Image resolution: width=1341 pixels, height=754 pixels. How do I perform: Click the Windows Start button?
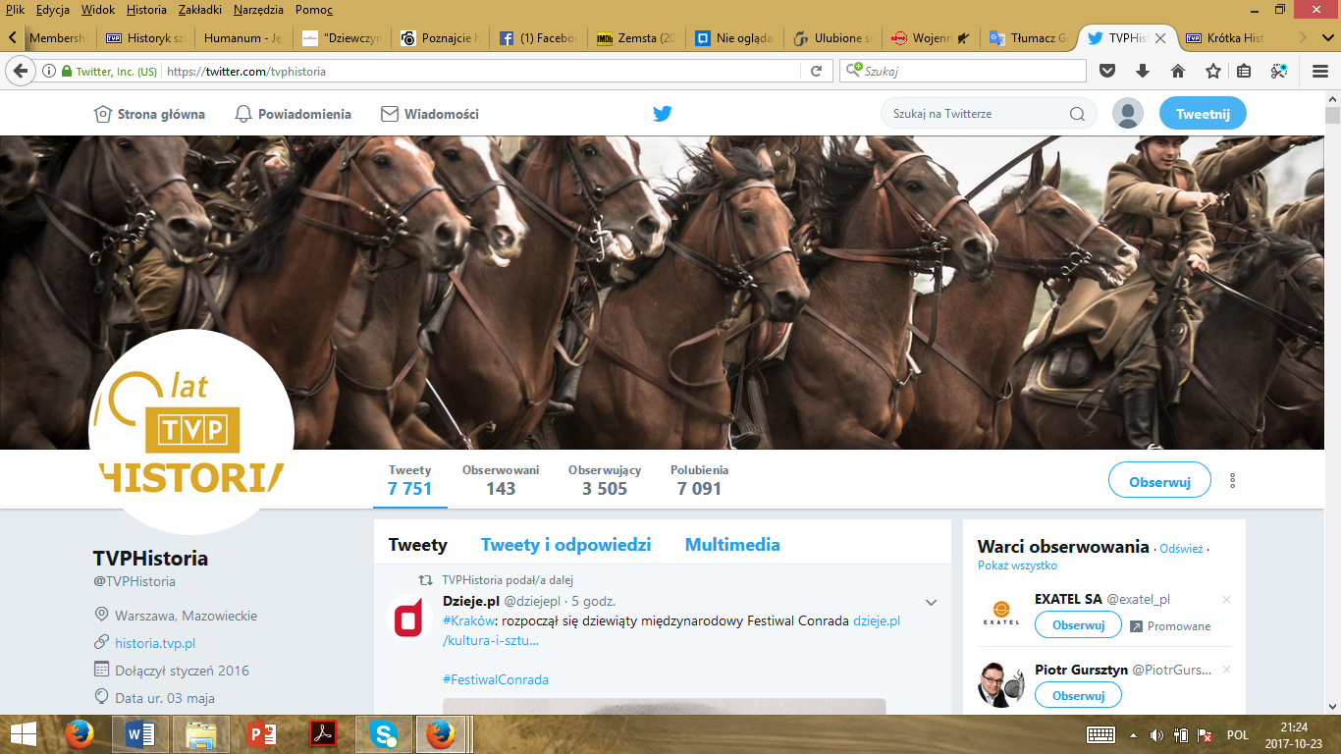point(23,734)
